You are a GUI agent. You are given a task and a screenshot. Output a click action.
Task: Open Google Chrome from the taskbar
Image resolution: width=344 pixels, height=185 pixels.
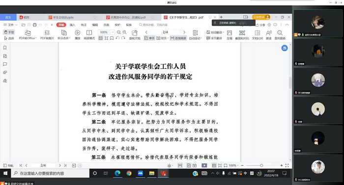tap(129, 173)
